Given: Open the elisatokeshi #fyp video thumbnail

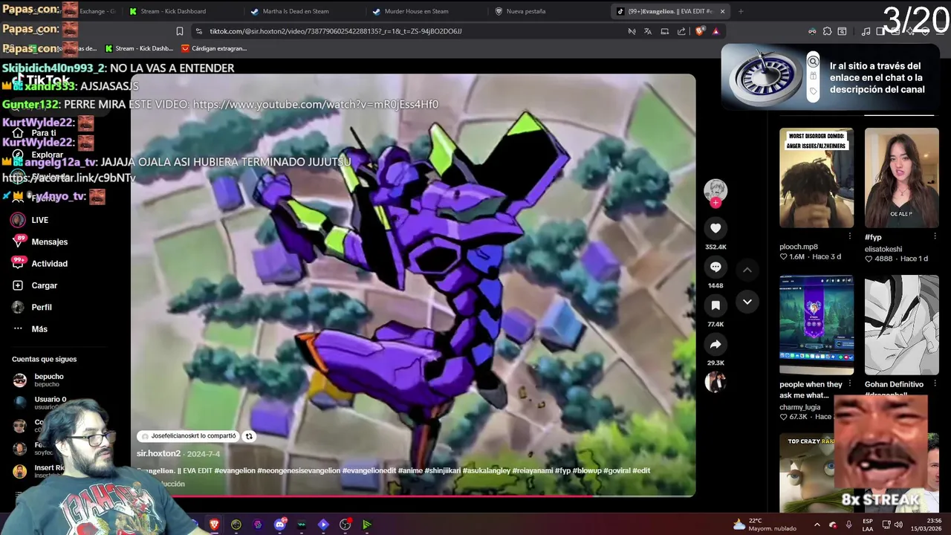Looking at the screenshot, I should [x=902, y=178].
